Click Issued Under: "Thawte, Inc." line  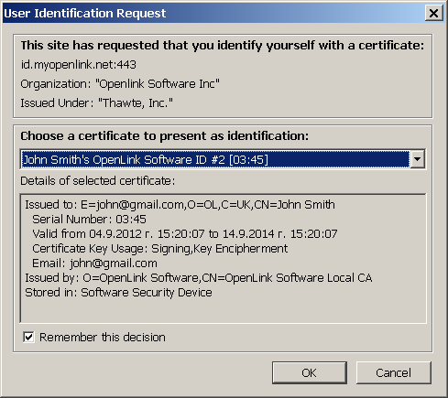(96, 103)
